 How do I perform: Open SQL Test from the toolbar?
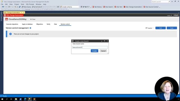tap(118, 7)
